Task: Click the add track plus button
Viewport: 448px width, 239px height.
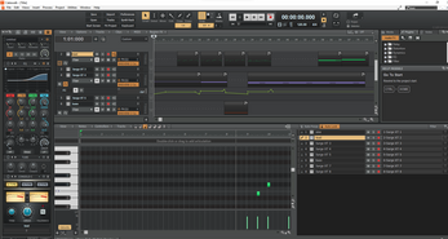Action: 96,39
